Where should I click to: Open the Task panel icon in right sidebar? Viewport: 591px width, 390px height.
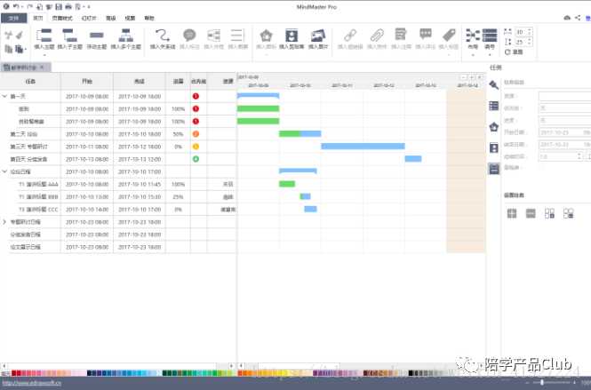pyautogui.click(x=494, y=169)
